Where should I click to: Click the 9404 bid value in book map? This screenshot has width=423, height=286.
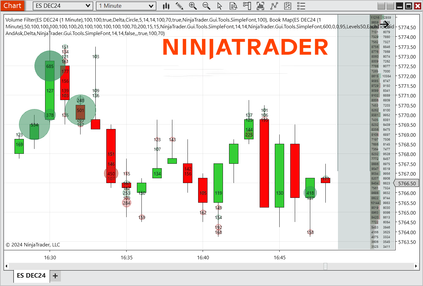pos(375,183)
